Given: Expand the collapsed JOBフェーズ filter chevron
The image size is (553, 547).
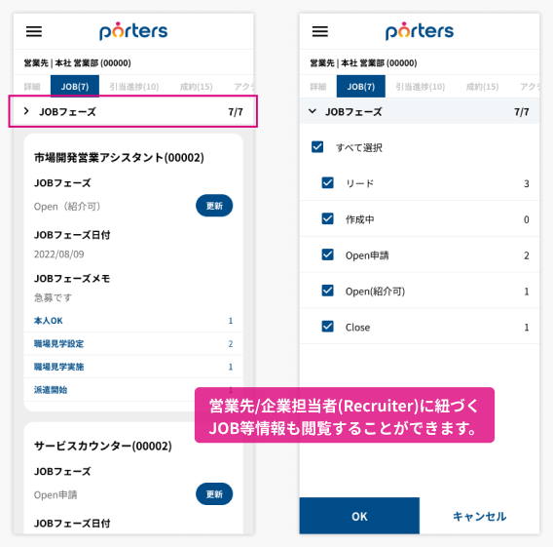Looking at the screenshot, I should point(26,111).
